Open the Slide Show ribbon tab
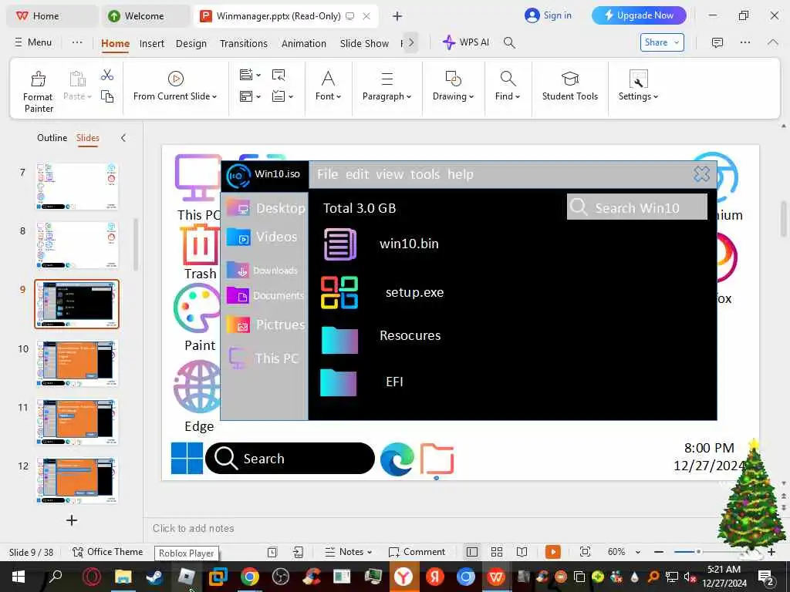 pyautogui.click(x=364, y=43)
